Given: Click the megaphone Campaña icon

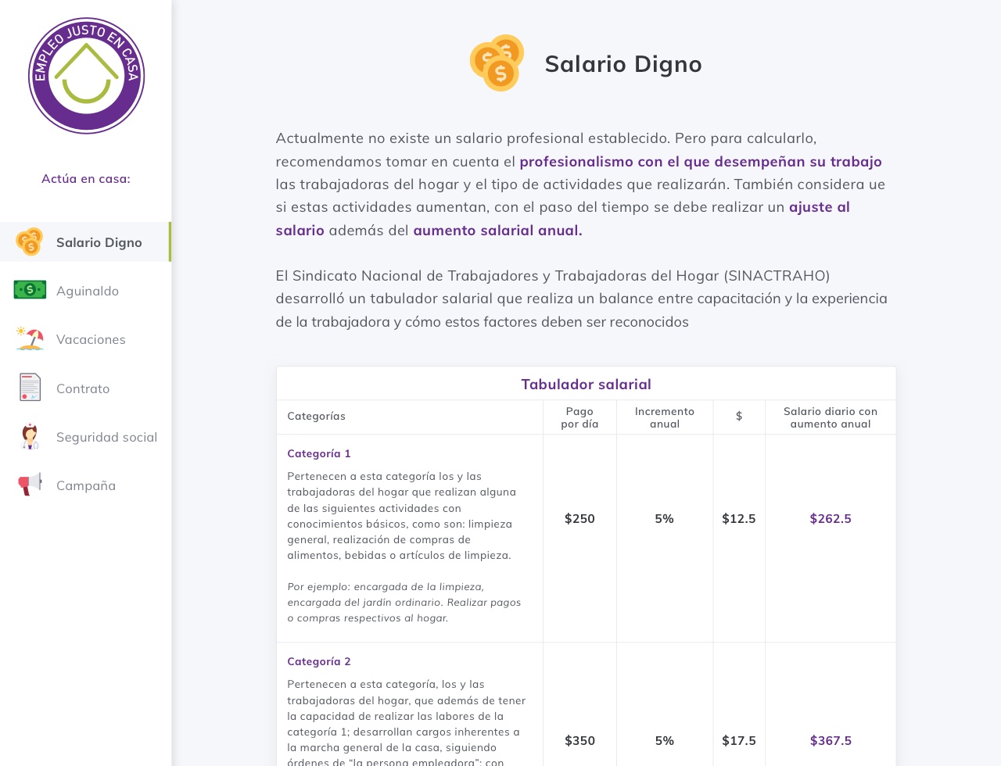Looking at the screenshot, I should point(30,485).
